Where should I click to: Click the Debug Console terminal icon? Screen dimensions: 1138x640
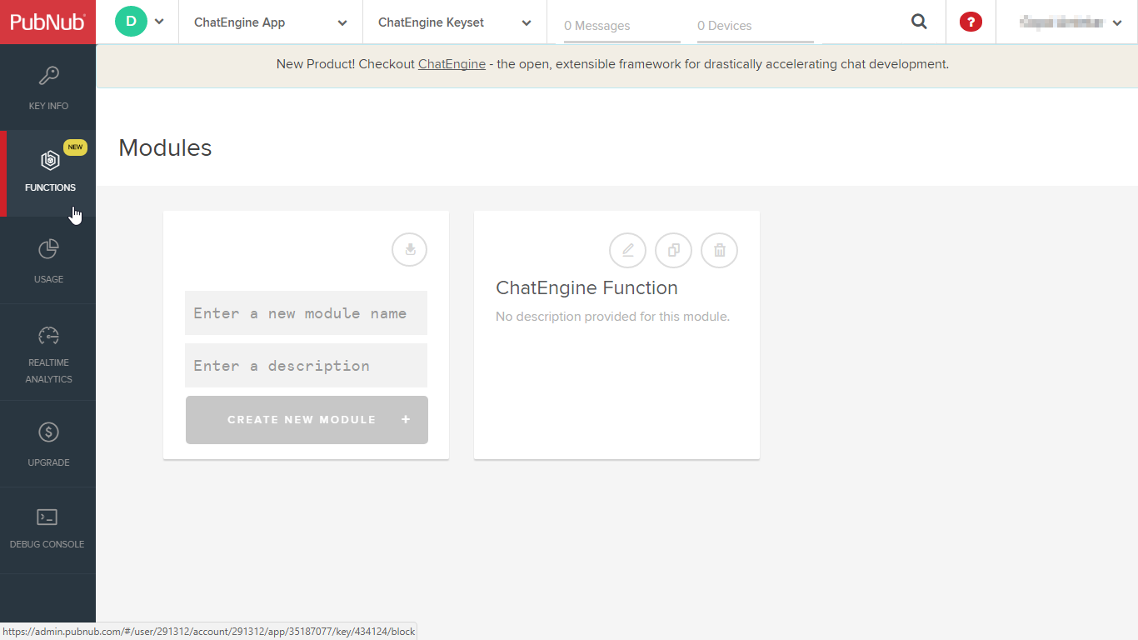pyautogui.click(x=47, y=517)
